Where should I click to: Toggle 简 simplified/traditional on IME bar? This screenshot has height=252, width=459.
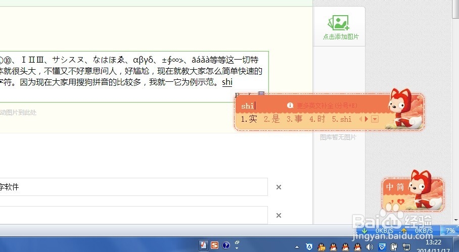pos(400,186)
